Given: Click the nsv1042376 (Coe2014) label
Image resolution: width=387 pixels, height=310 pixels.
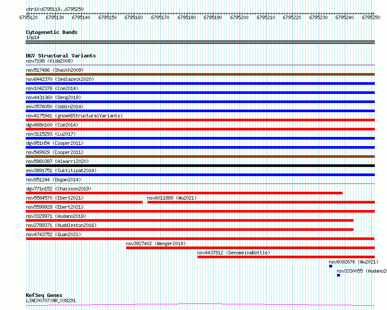Looking at the screenshot, I should tap(52, 88).
